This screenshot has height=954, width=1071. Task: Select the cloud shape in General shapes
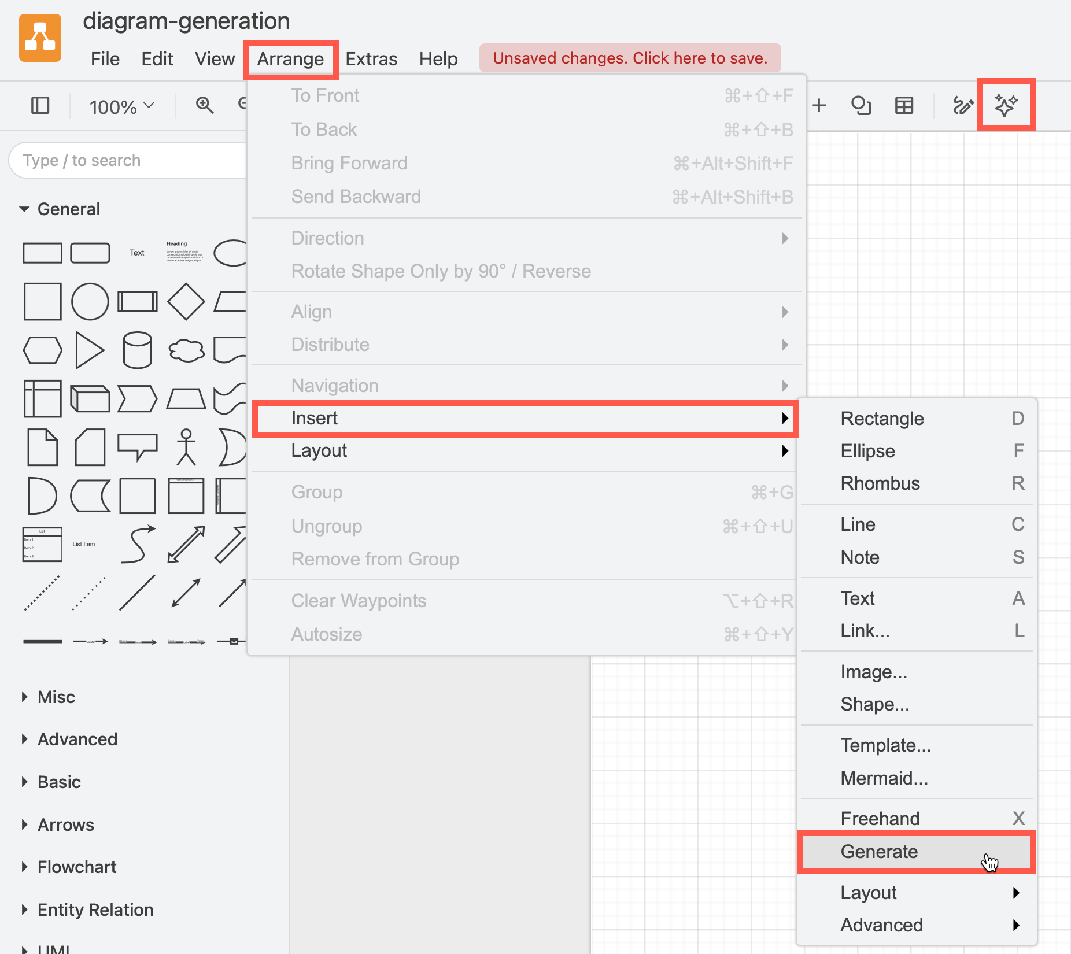click(186, 350)
